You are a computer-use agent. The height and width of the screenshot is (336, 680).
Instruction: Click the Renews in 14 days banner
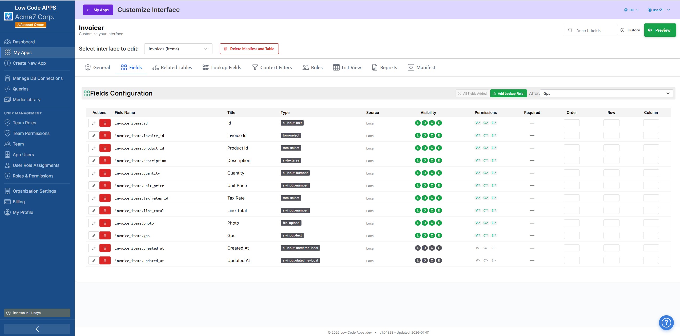click(37, 313)
